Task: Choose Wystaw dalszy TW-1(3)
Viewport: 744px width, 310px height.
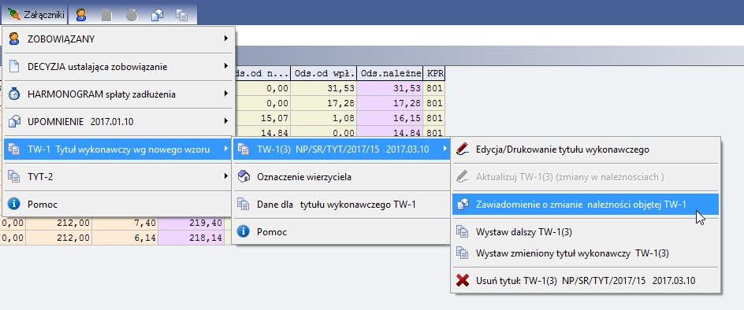Action: pyautogui.click(x=586, y=232)
